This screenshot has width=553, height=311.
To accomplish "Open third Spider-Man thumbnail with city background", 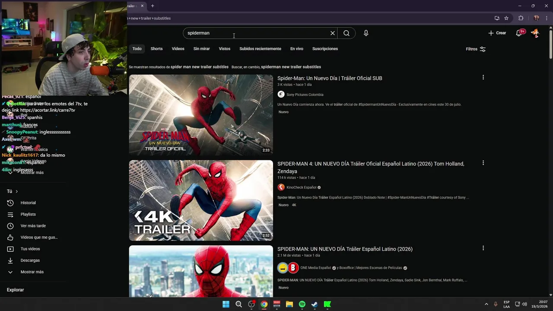I will [x=201, y=271].
